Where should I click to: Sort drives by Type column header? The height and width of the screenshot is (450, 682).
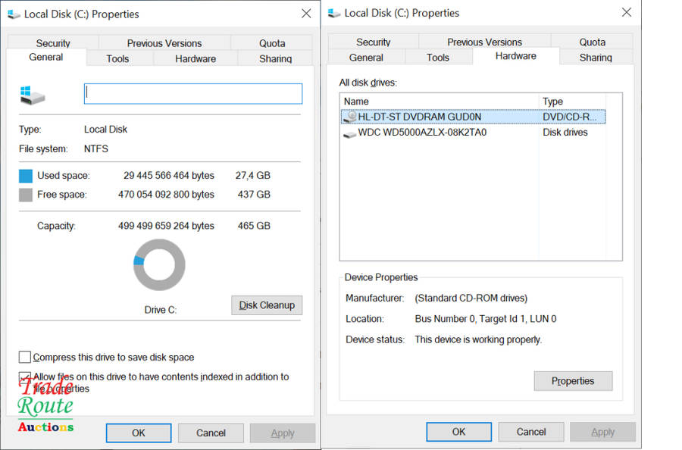572,102
